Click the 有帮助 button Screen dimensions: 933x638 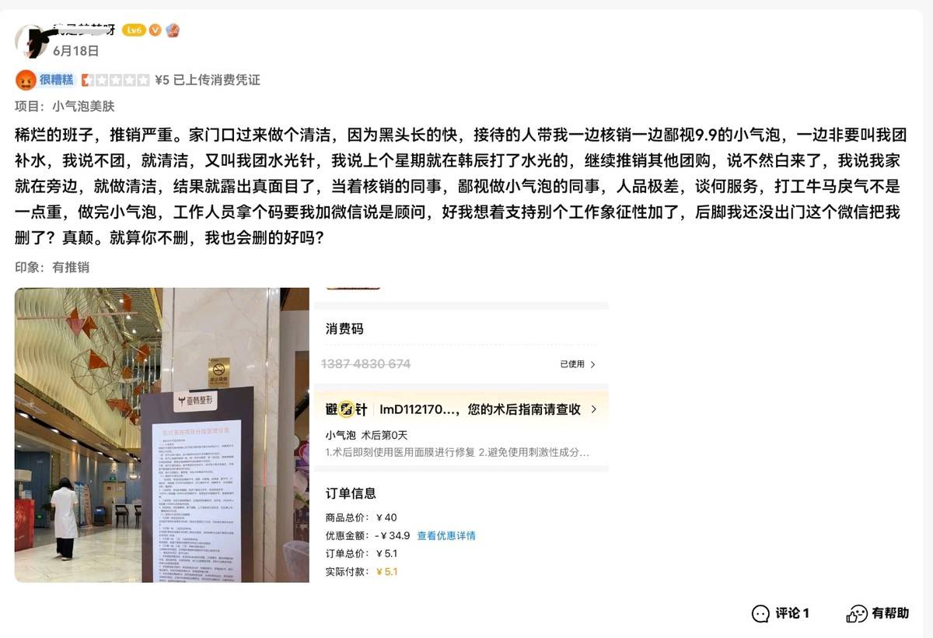point(878,613)
